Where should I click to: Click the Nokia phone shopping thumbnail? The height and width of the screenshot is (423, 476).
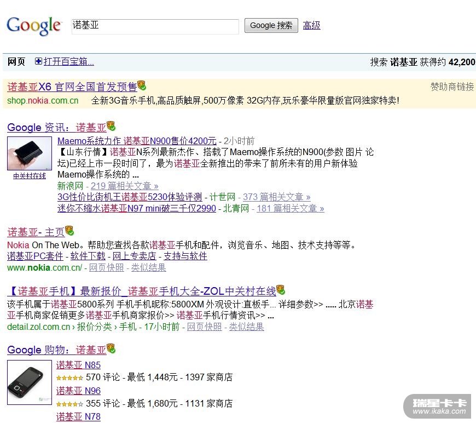pyautogui.click(x=30, y=382)
